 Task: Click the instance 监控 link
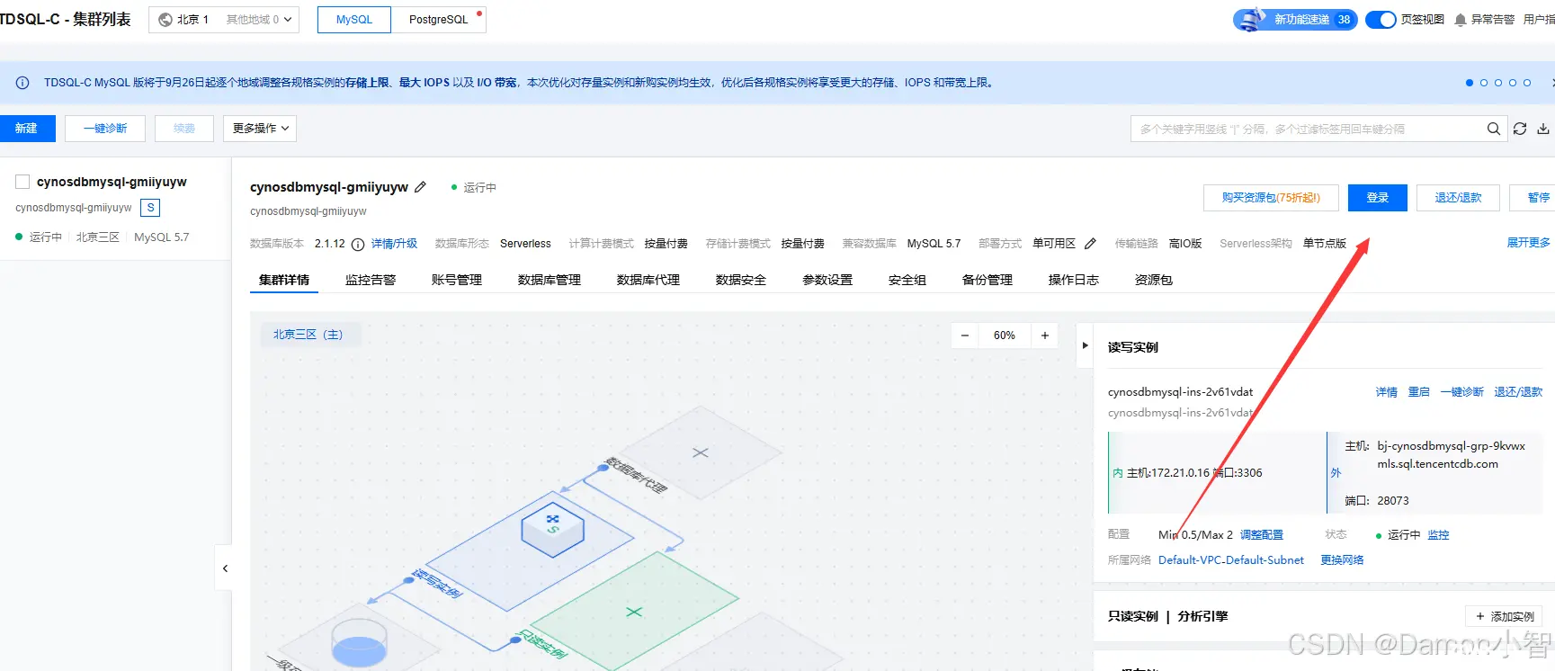1439,535
